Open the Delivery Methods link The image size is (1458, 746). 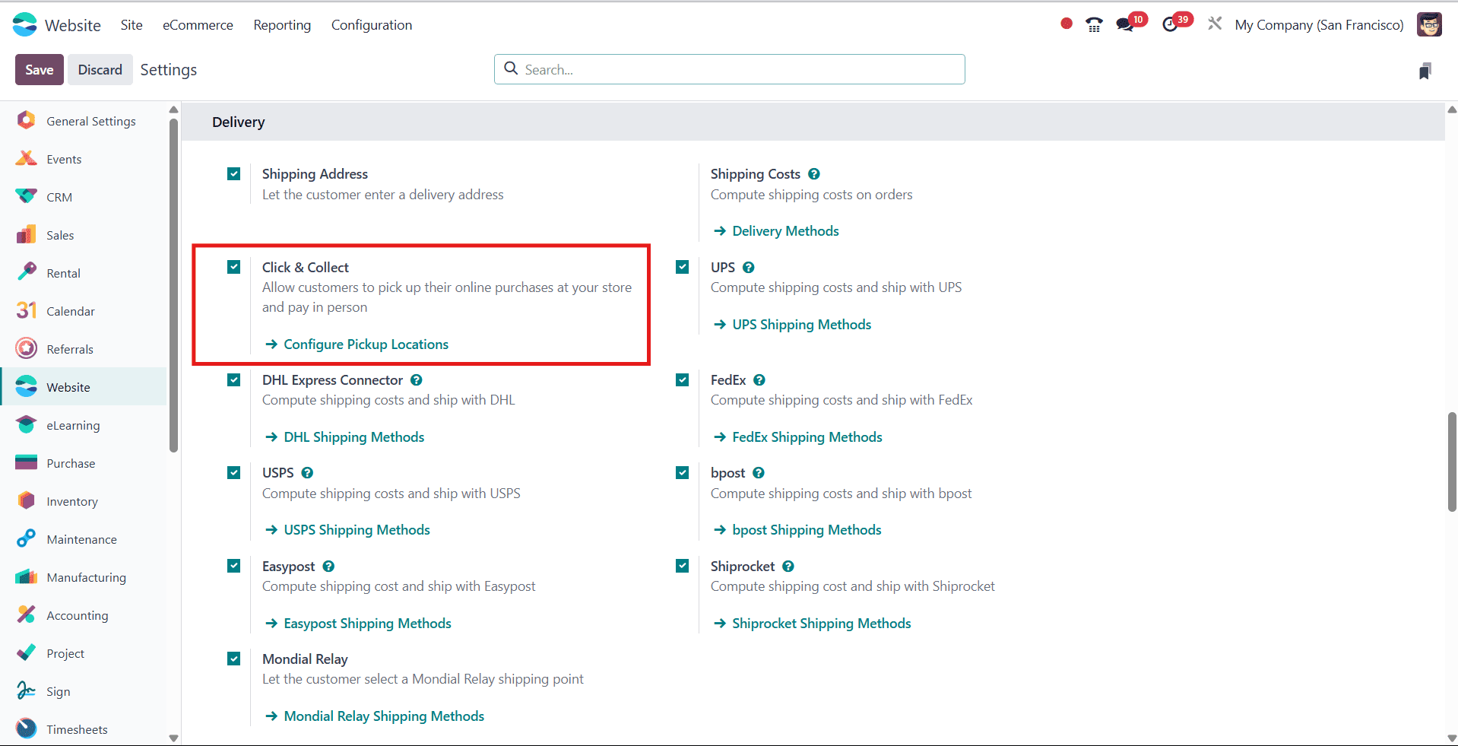pos(776,231)
